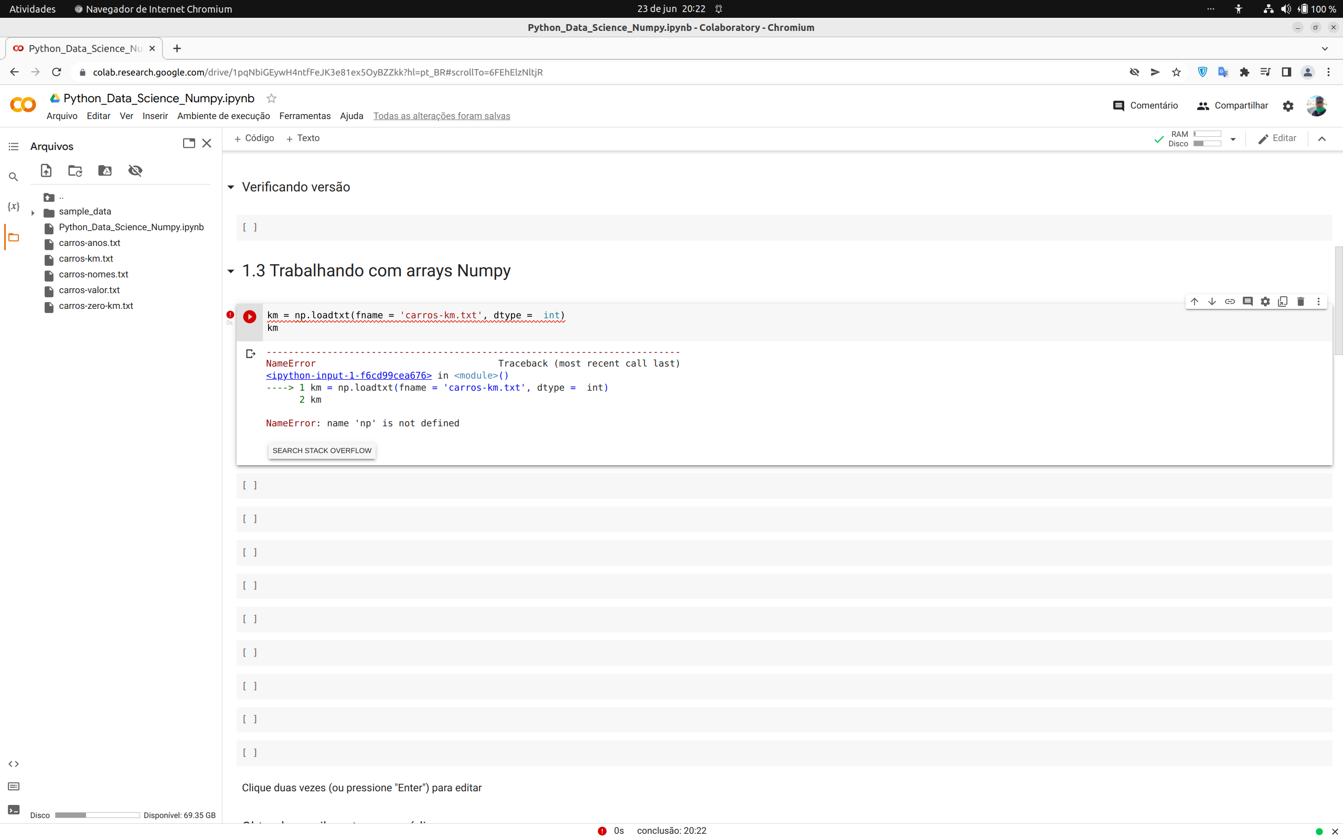The image size is (1343, 839).
Task: Toggle show hidden files eye icon
Action: coord(135,170)
